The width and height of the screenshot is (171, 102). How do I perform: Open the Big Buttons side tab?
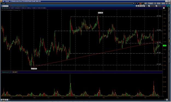(x=169, y=35)
